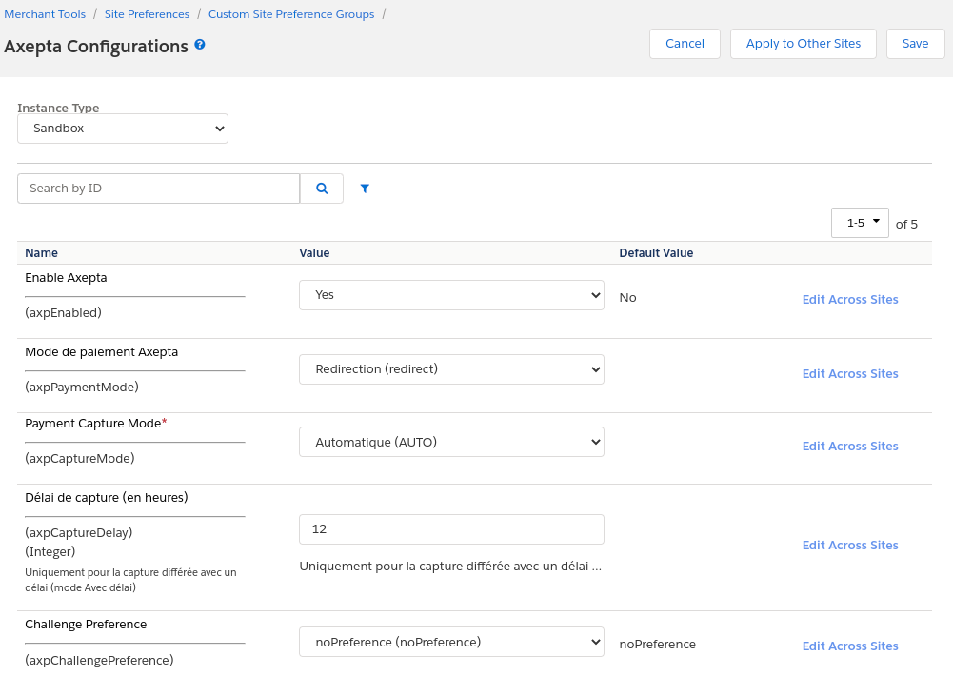
Task: Open the Challenge Preference dropdown
Action: pos(451,643)
